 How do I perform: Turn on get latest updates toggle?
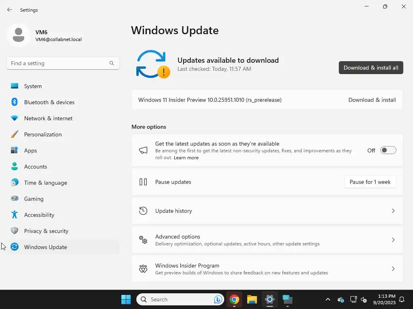point(388,150)
